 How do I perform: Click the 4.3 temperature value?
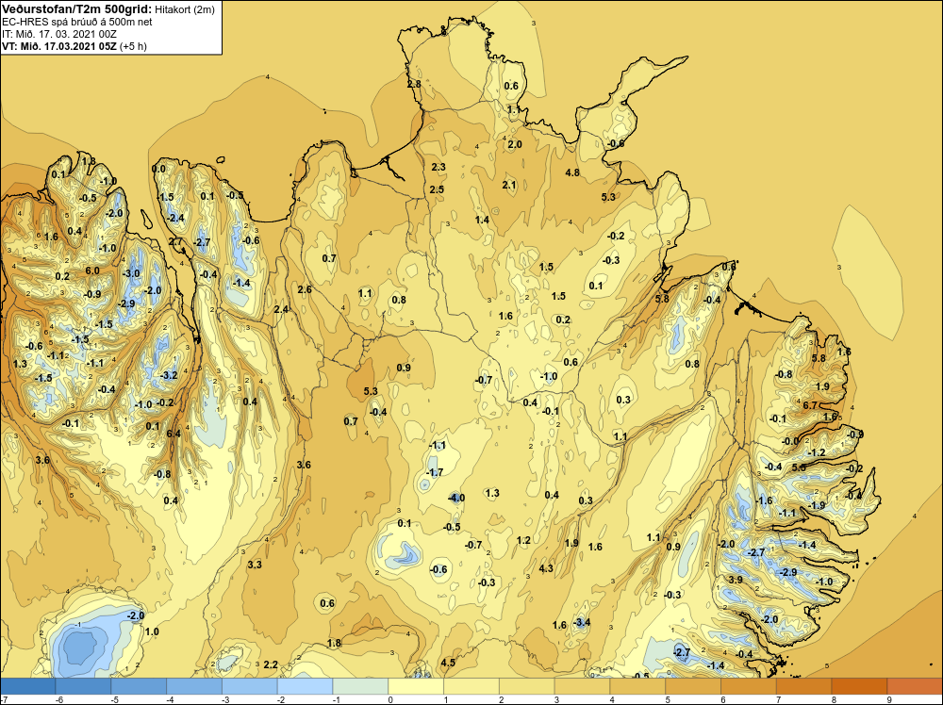click(545, 568)
